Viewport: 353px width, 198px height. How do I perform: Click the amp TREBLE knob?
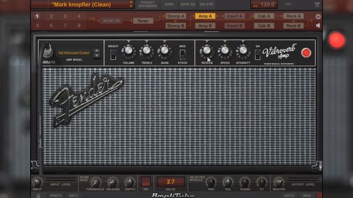click(x=147, y=51)
